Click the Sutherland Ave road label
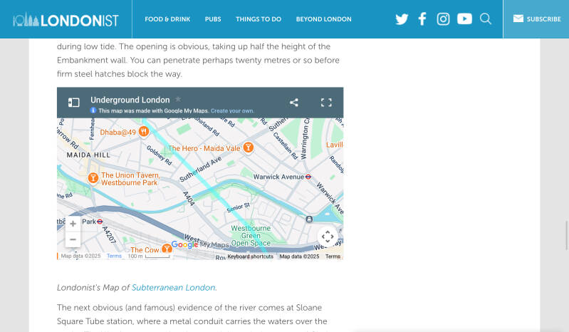 200,169
